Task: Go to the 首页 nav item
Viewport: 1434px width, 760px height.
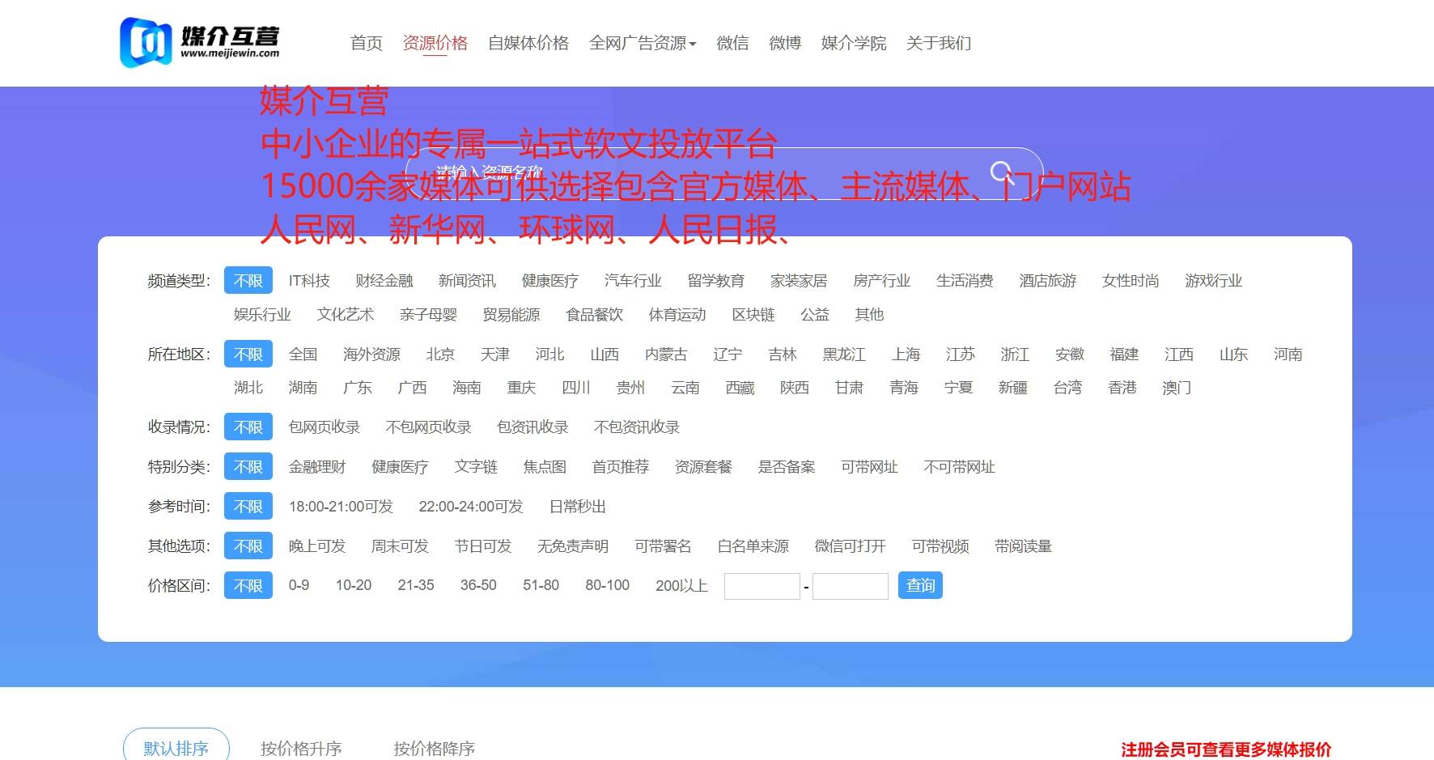Action: 366,43
